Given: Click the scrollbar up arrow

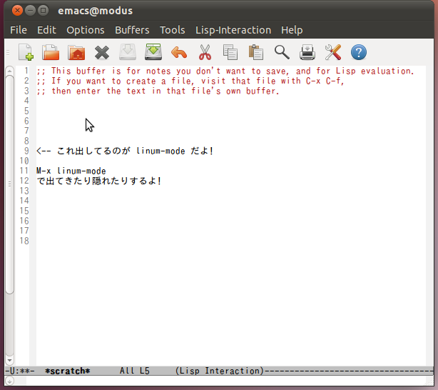Looking at the screenshot, I should (9, 71).
